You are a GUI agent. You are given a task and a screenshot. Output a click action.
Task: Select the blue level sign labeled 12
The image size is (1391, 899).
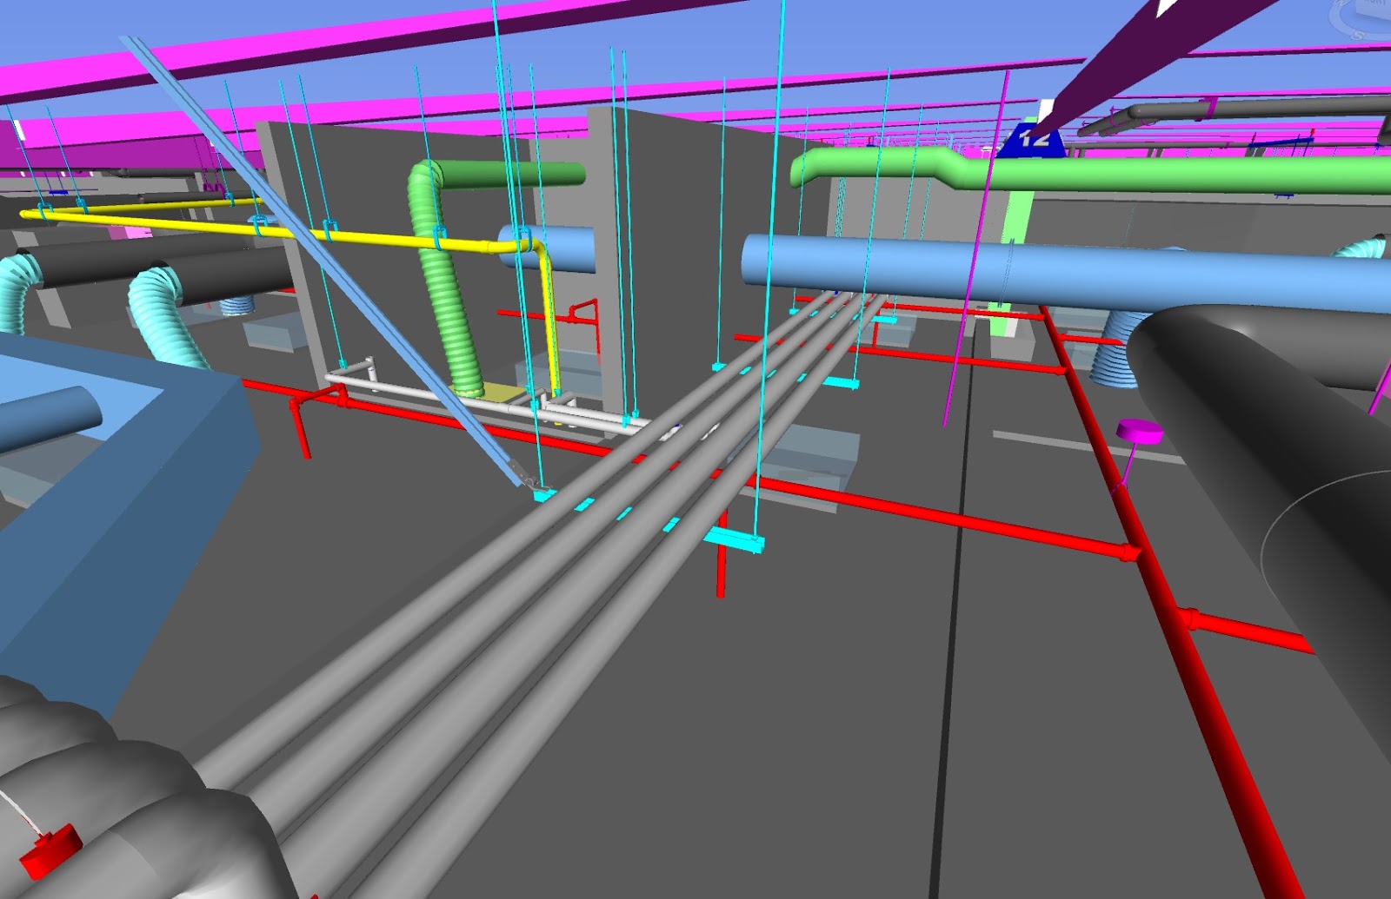[1033, 139]
